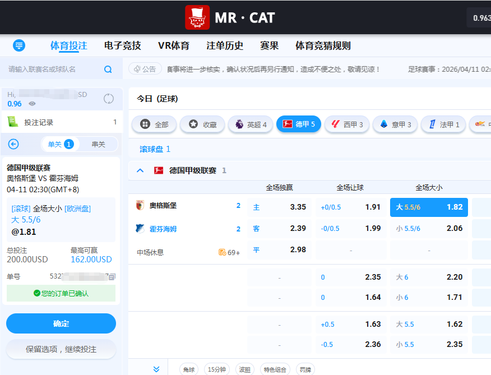Open the 电子竞技 tab
This screenshot has width=491, height=375.
[122, 46]
